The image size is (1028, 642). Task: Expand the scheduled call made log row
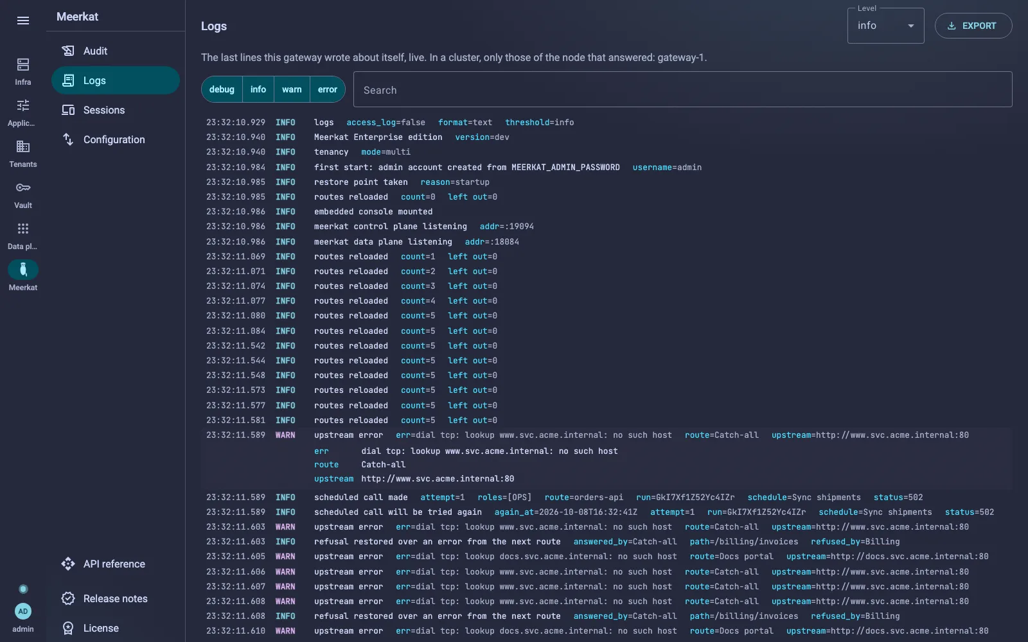606,498
